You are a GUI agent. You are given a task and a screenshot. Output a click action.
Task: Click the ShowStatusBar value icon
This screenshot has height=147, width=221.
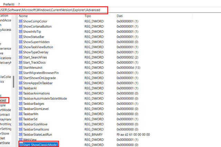(21, 37)
